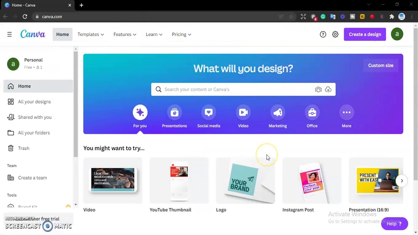The width and height of the screenshot is (418, 235).
Task: Open the browser profile avatar
Action: coord(402,17)
